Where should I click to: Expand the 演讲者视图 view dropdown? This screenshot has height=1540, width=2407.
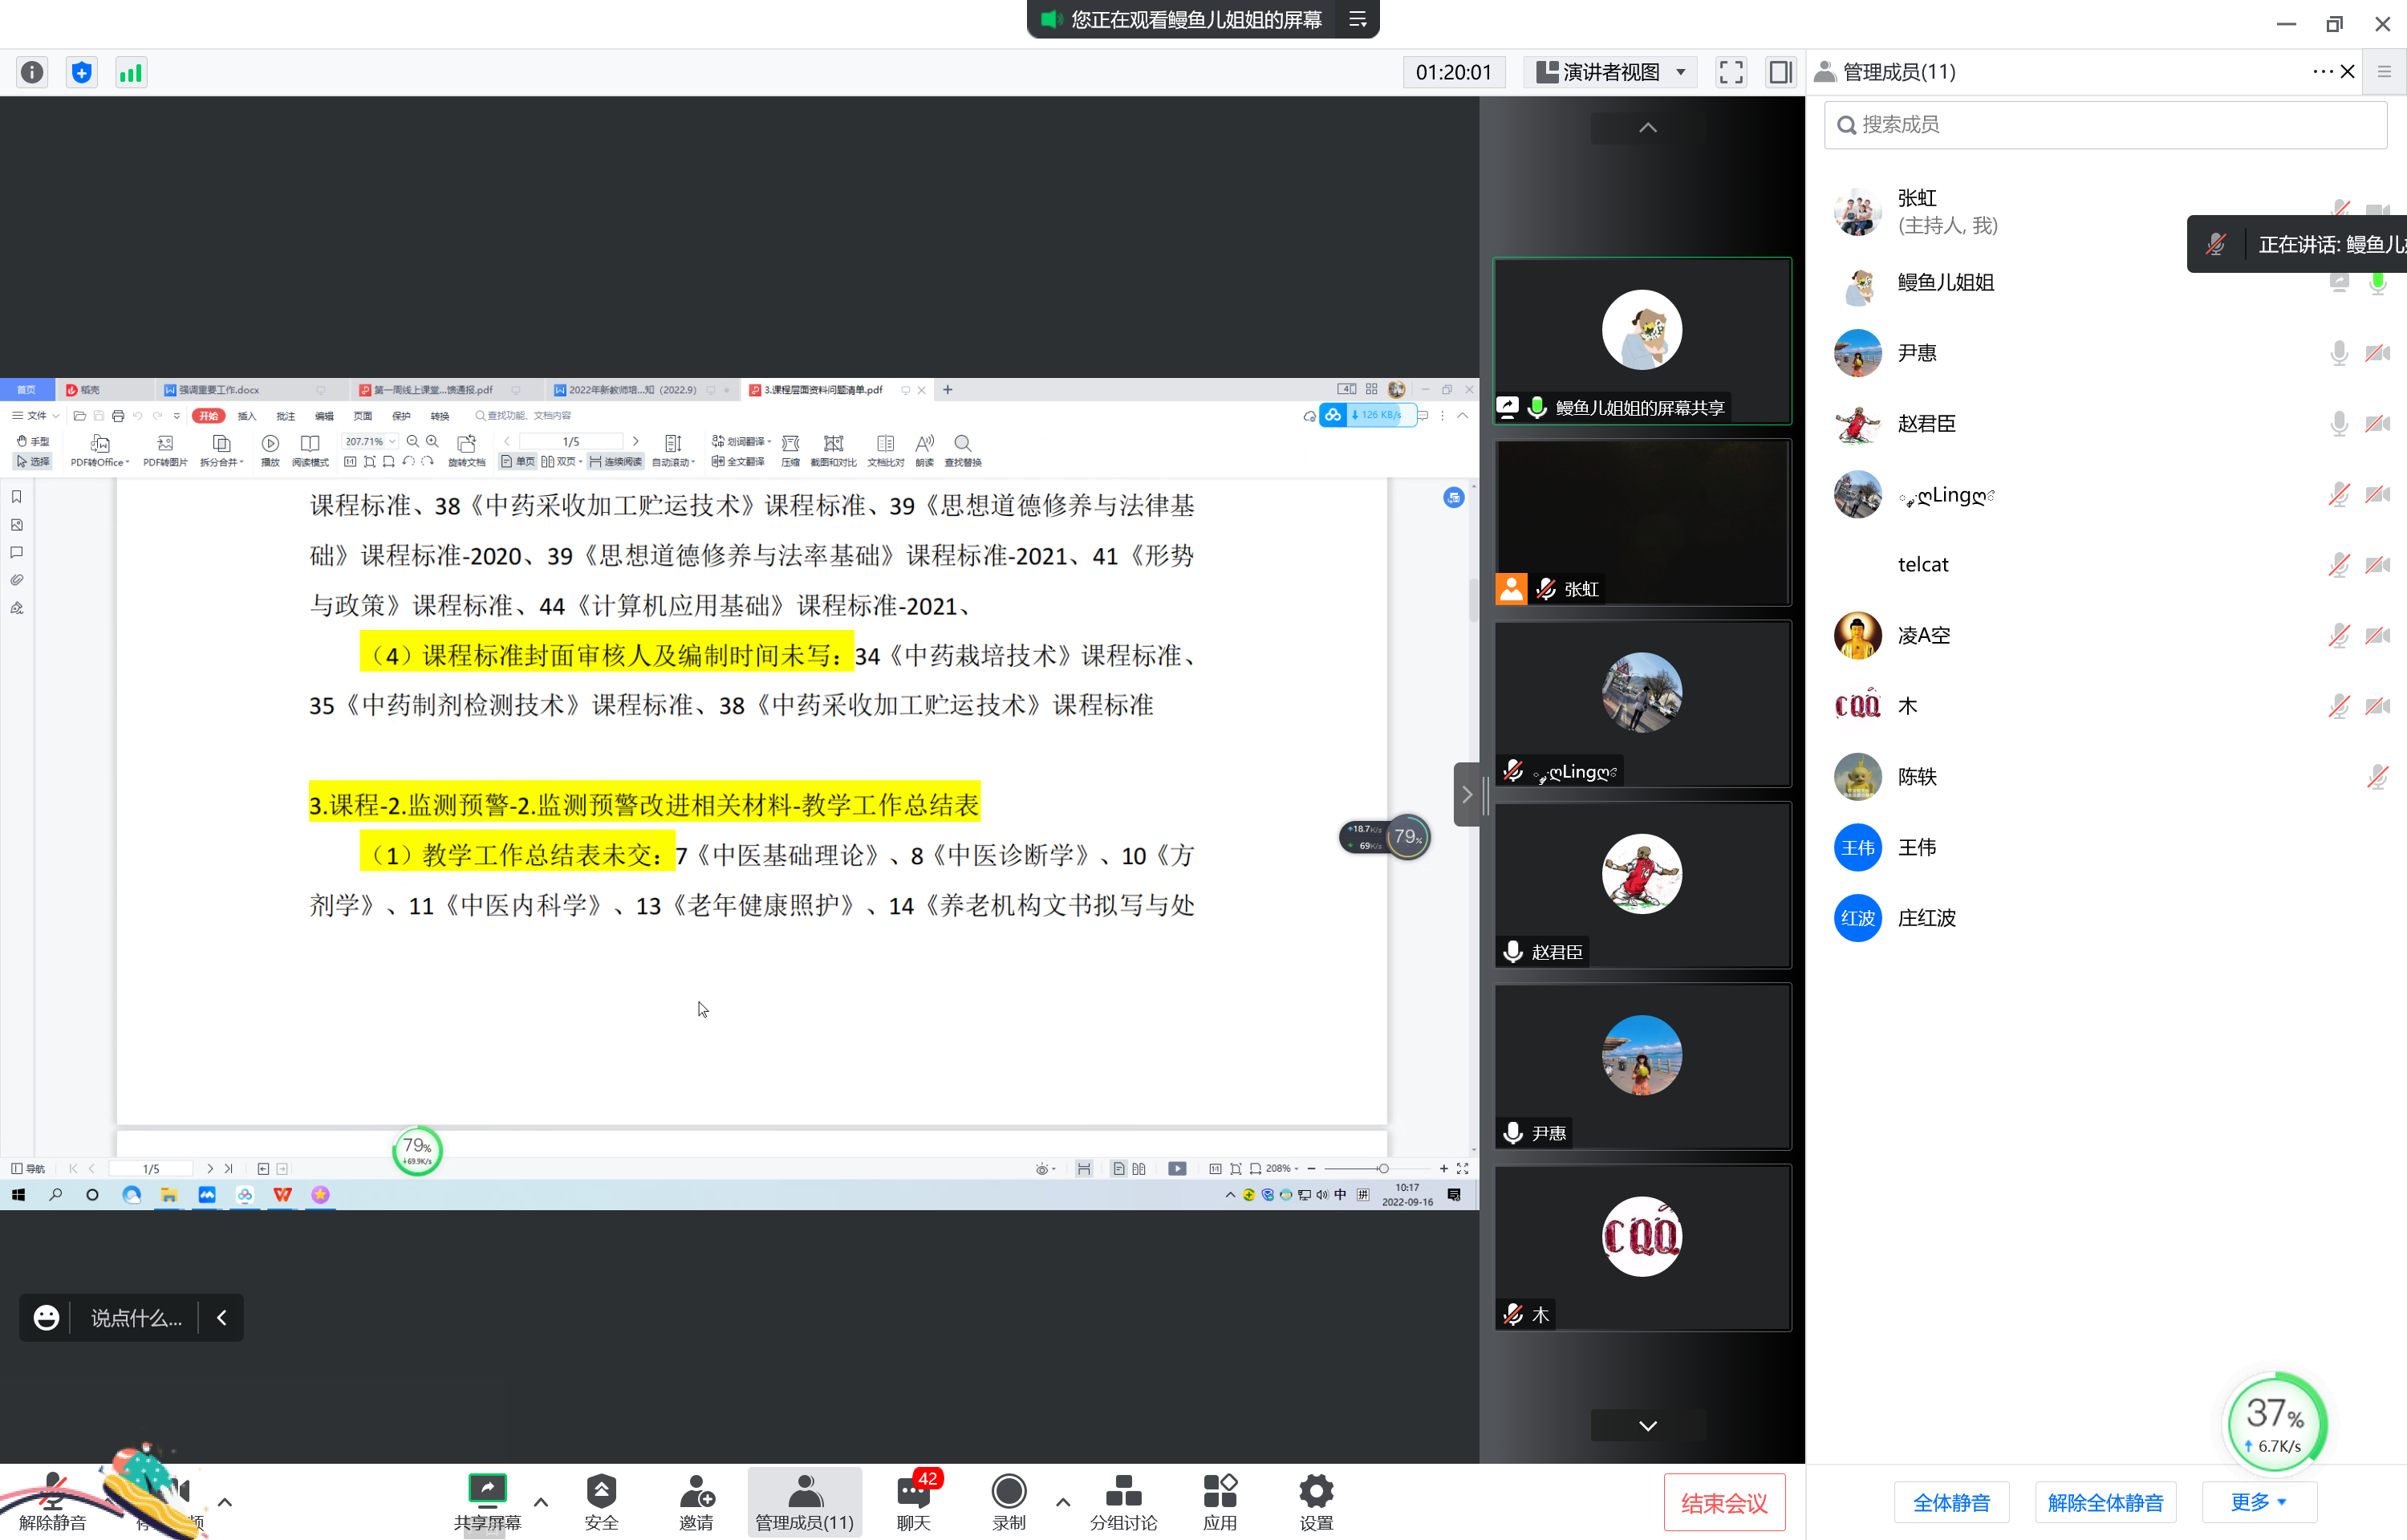pos(1611,72)
